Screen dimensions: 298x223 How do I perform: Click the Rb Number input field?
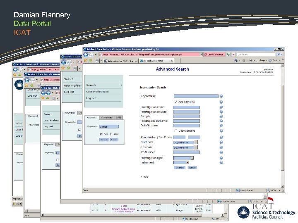186,152
